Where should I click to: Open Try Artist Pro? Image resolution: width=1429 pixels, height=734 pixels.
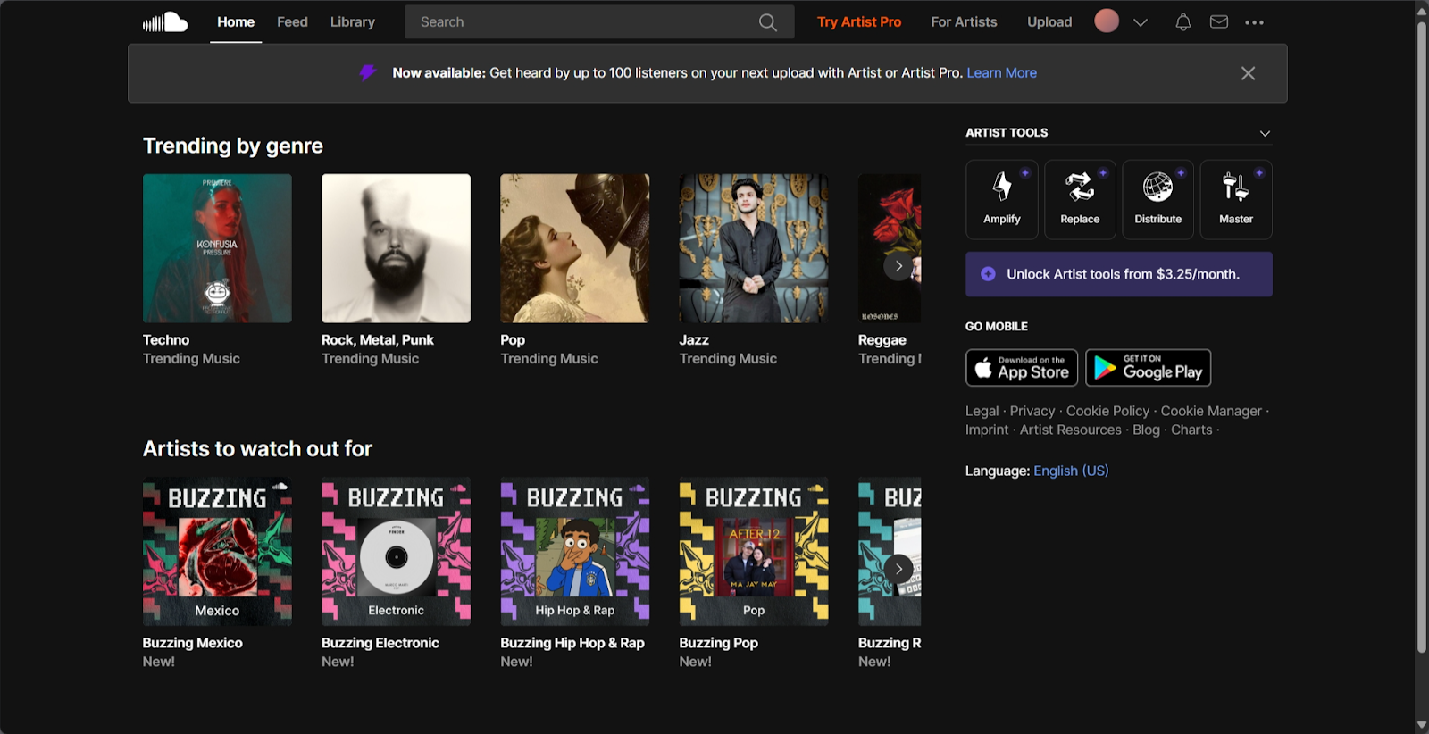pyautogui.click(x=859, y=22)
